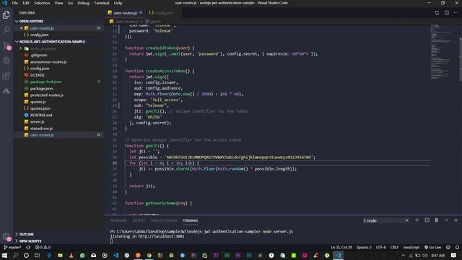Viewport: 462px width, 260px height.
Task: Select the Terminal panel tab
Action: coord(191,220)
